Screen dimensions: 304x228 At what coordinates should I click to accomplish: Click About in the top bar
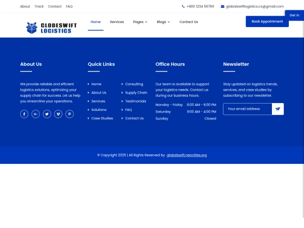[x=25, y=6]
